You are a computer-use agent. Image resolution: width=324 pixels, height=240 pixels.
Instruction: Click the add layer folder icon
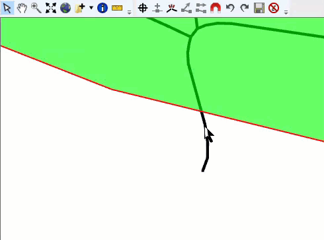[80, 9]
